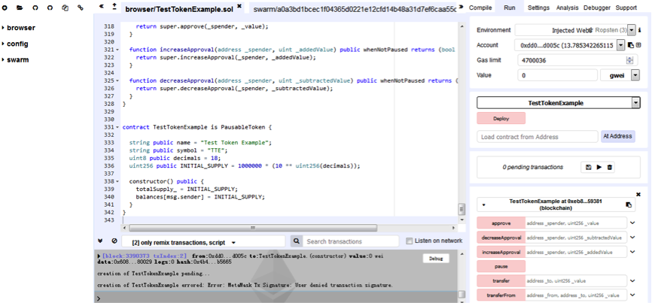Click the Deploy button

pos(501,118)
